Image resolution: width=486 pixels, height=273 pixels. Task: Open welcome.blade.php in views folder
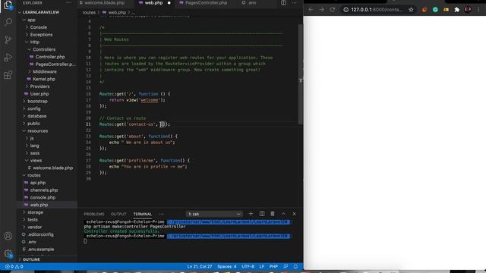(x=52, y=168)
